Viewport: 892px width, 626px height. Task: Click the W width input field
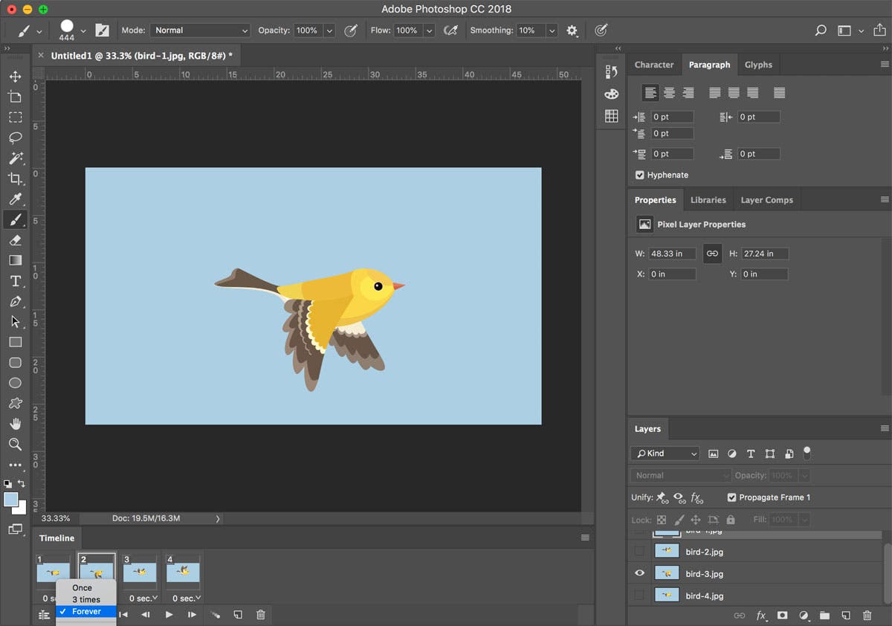coord(672,254)
